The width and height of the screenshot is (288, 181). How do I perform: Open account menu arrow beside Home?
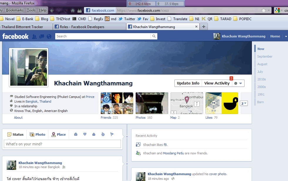coord(286,37)
